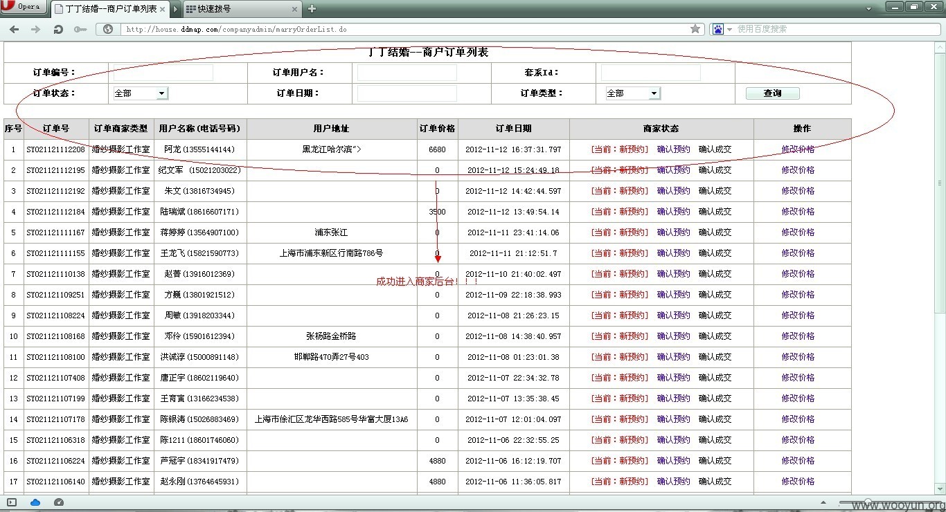Viewport: 946px width, 512px height.
Task: Focus the 订单编号 input field
Action: [163, 73]
